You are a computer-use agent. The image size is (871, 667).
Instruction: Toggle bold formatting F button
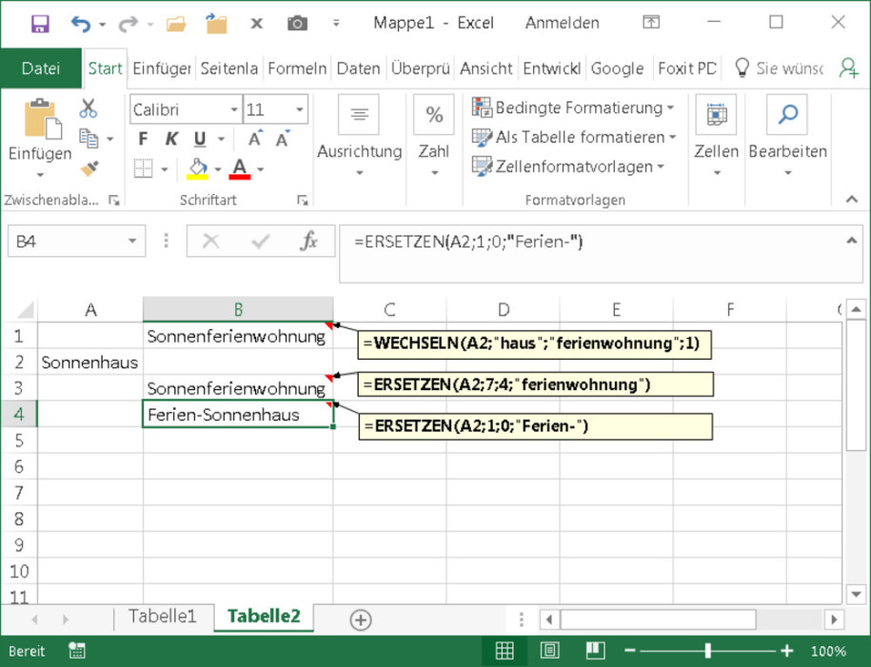click(143, 139)
